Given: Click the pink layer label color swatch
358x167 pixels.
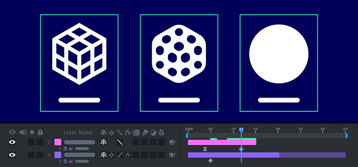Looking at the screenshot, I should pos(58,142).
